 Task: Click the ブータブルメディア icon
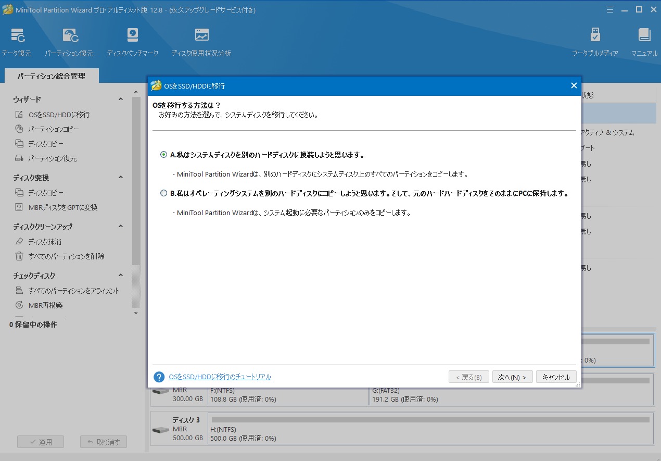[x=595, y=42]
